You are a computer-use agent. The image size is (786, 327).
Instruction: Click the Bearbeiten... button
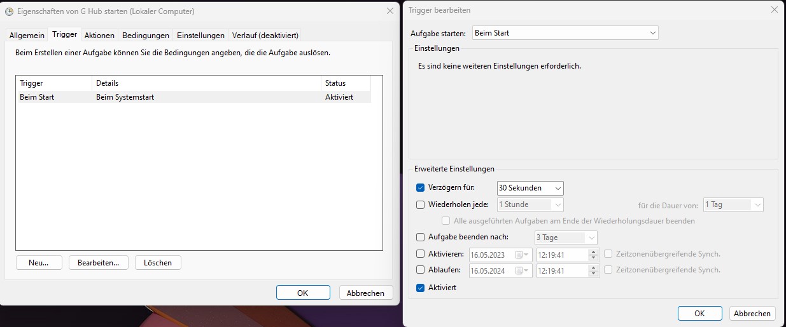point(99,263)
